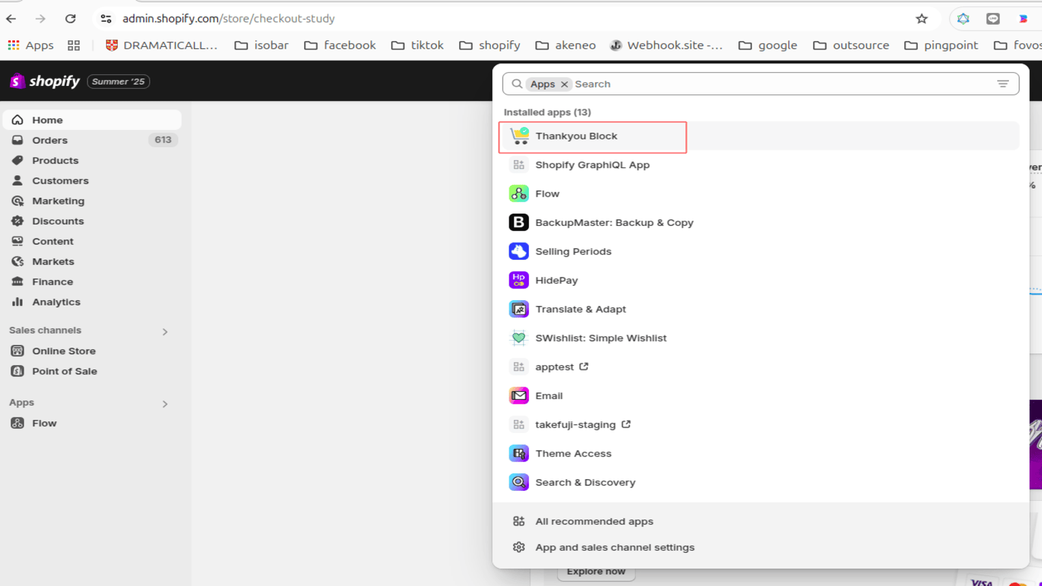Open the Webhook.site bookmark
Image resolution: width=1042 pixels, height=586 pixels.
(666, 45)
